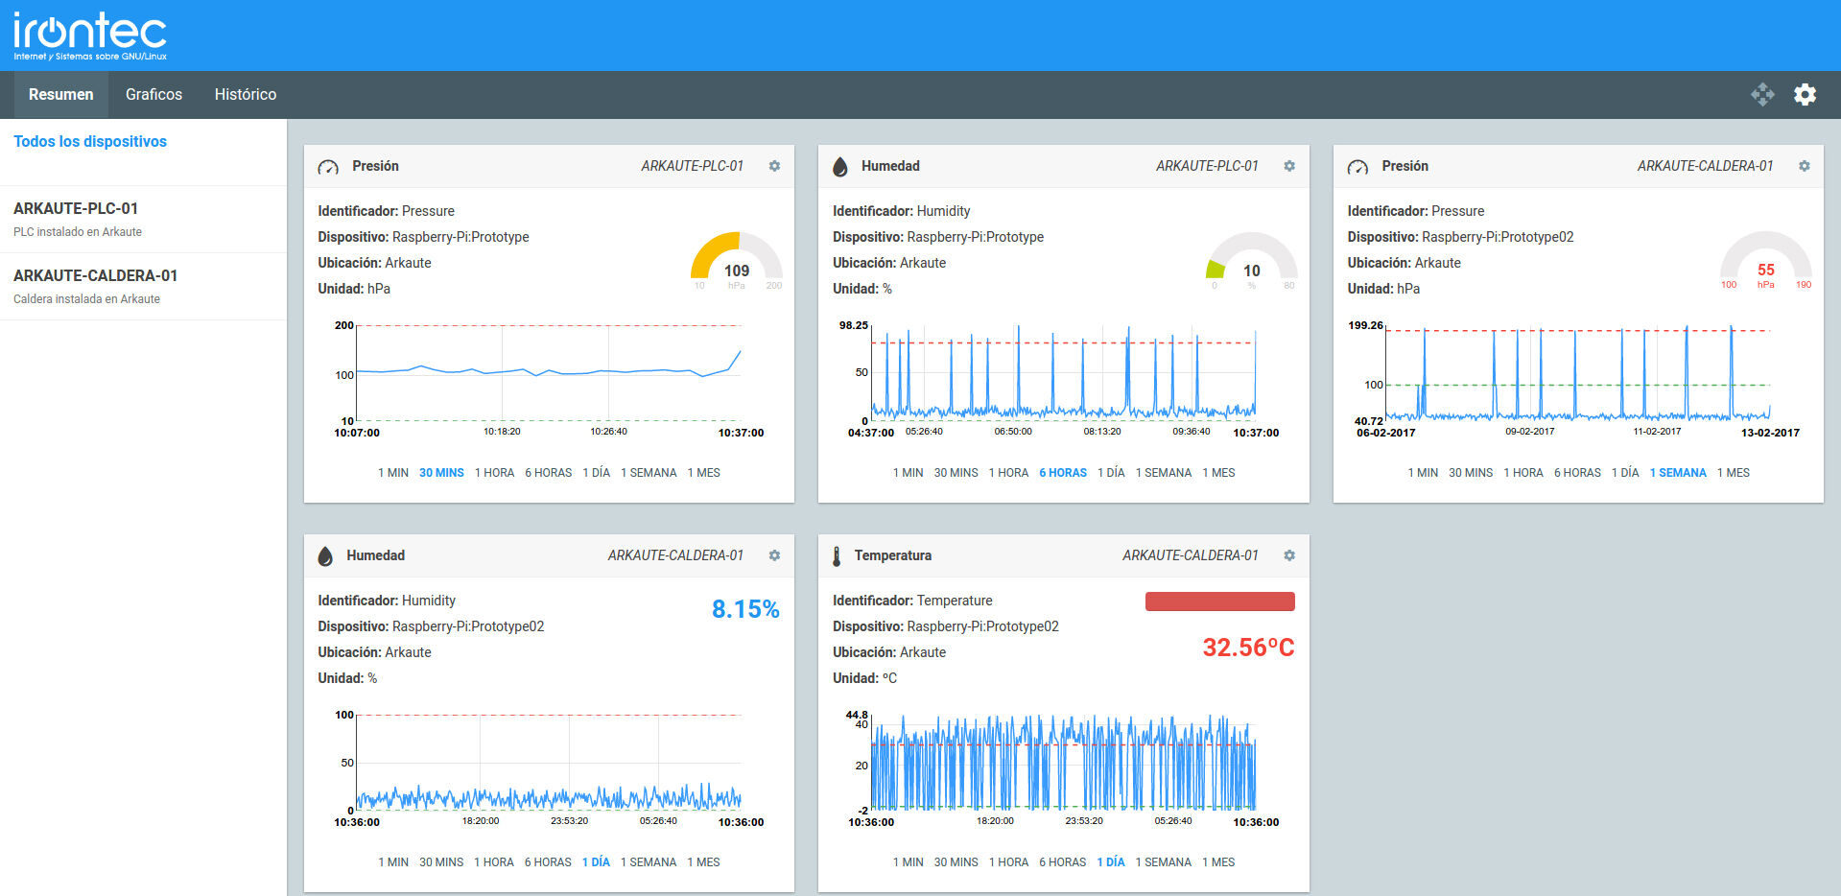
Task: Select 1 MES range on Presión CALDERA-01 chart
Action: point(1733,473)
